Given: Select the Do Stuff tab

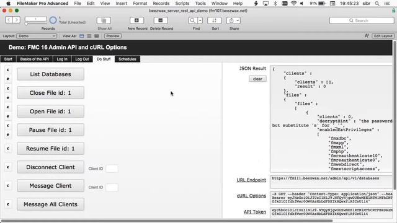Looking at the screenshot, I should pyautogui.click(x=104, y=59).
